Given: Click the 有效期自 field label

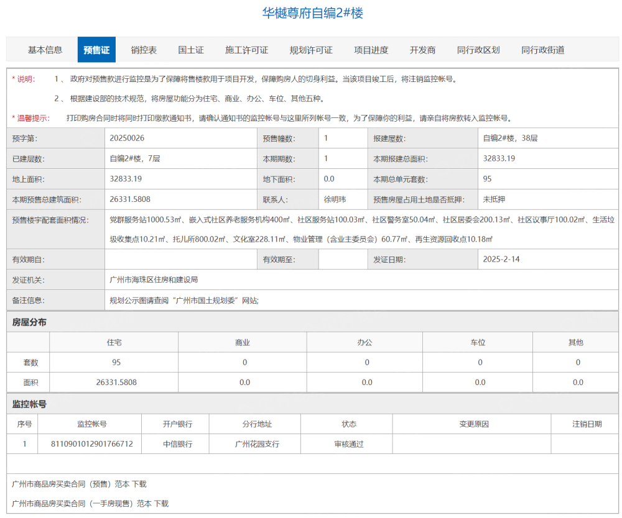Looking at the screenshot, I should coord(28,260).
